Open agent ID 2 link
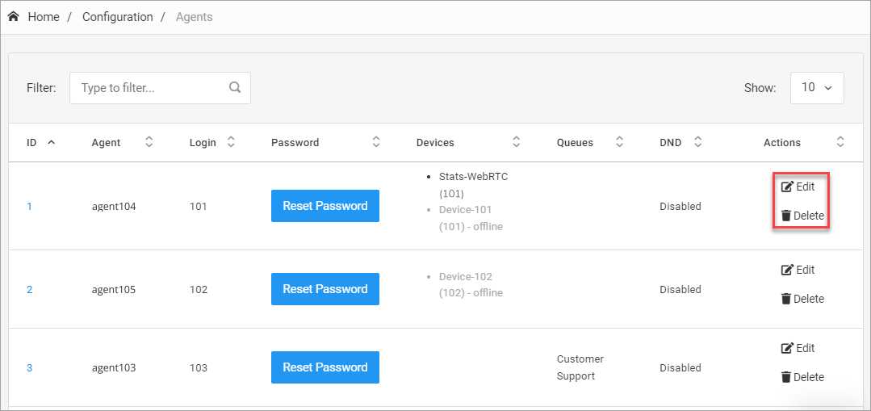Screen dimensions: 871x411 tap(29, 289)
